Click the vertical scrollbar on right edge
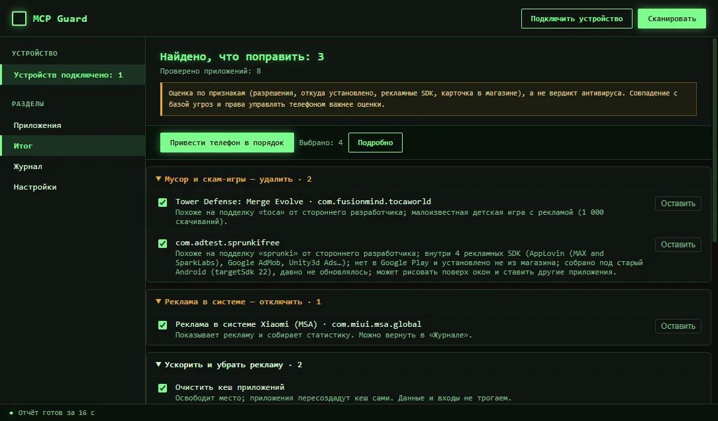Viewport: 718px width, 421px height. [715, 141]
